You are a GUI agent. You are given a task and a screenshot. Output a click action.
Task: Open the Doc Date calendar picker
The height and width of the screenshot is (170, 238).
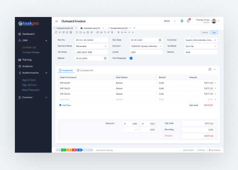click(160, 40)
